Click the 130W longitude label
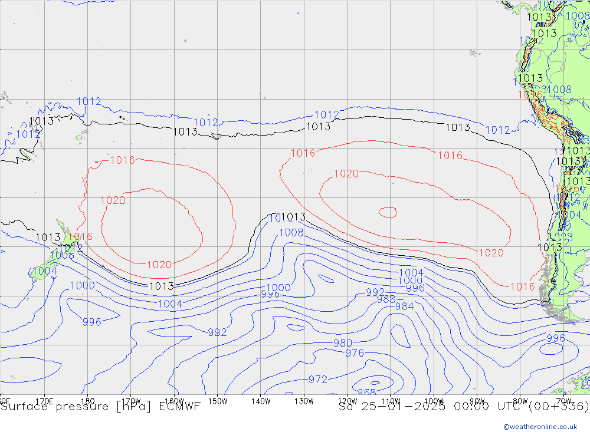Viewport: 590px width, 432px height. click(x=304, y=401)
